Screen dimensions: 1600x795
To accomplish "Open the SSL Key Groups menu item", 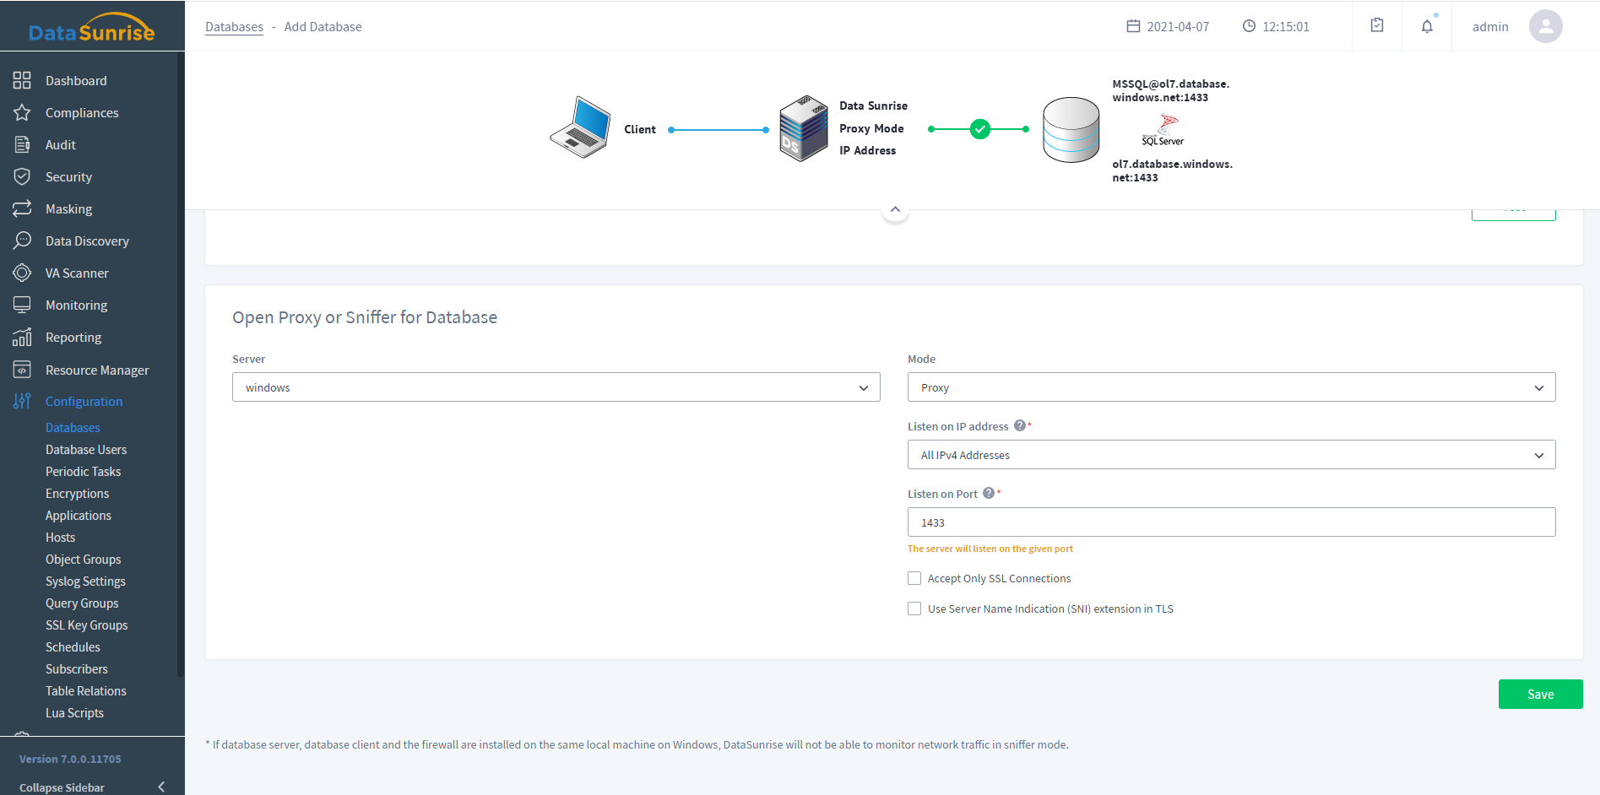I will [x=87, y=625].
